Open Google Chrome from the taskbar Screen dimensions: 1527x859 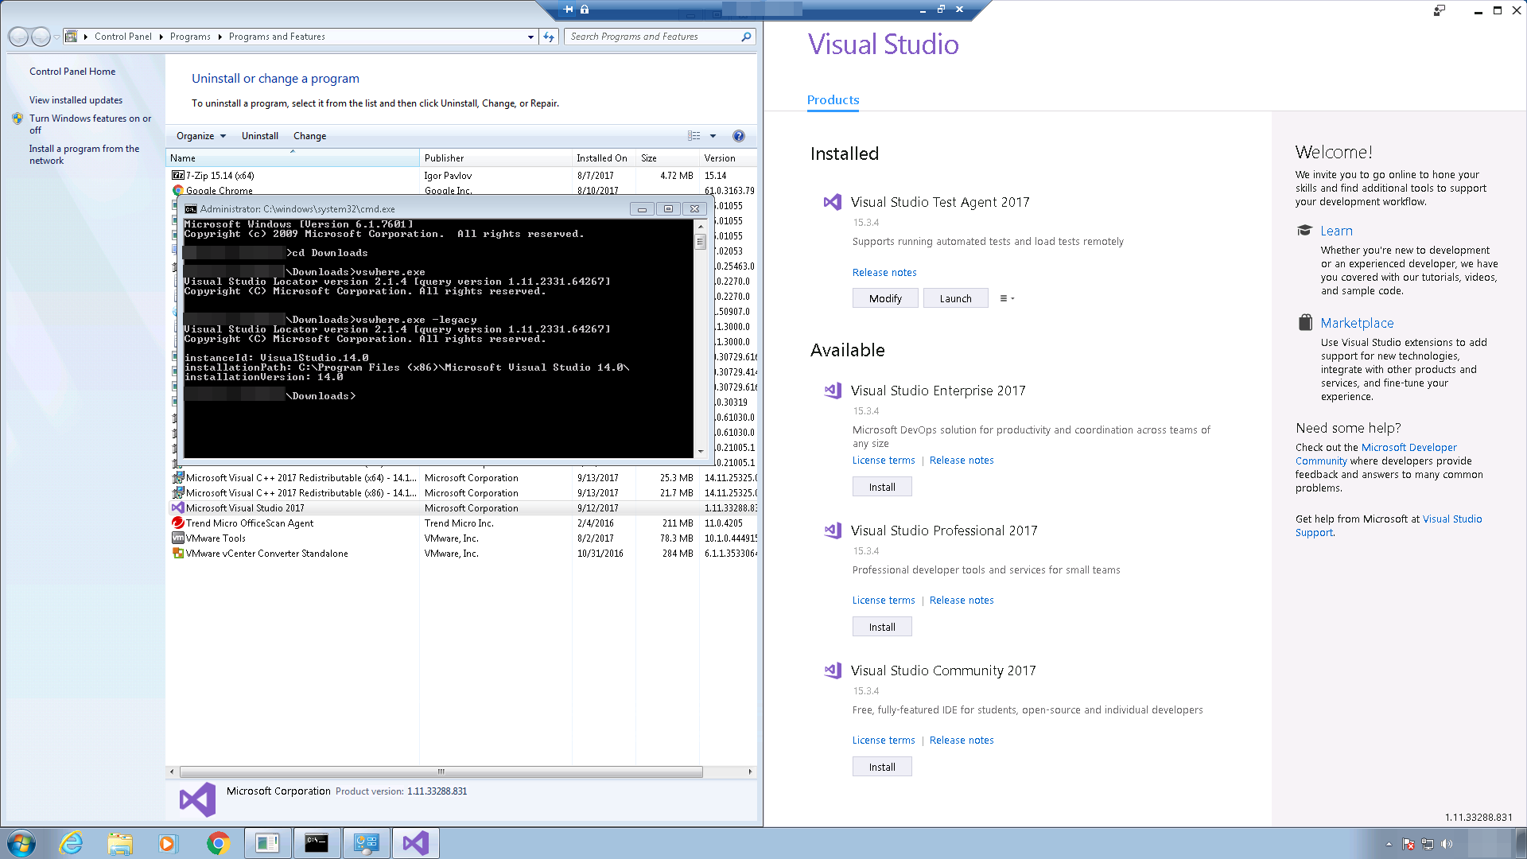tap(218, 843)
